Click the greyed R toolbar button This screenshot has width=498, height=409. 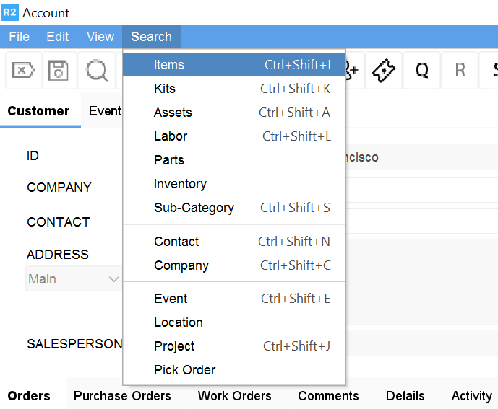click(460, 70)
